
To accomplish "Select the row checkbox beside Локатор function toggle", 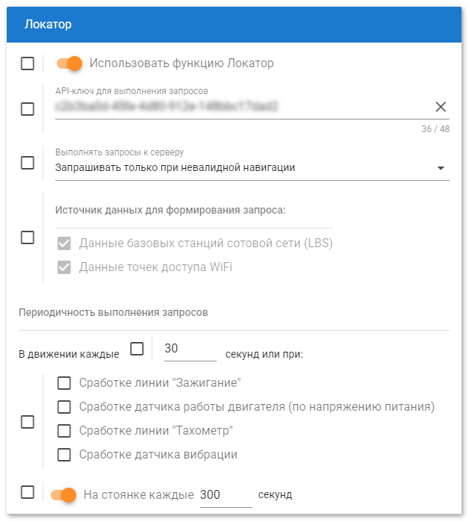I will click(x=28, y=63).
